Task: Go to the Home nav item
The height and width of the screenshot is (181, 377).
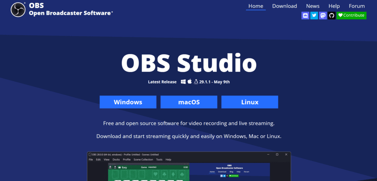Action: tap(256, 6)
